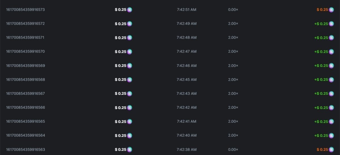Open bet ID 161700854359916573
Viewport: 340px width, 155px height.
(25, 10)
